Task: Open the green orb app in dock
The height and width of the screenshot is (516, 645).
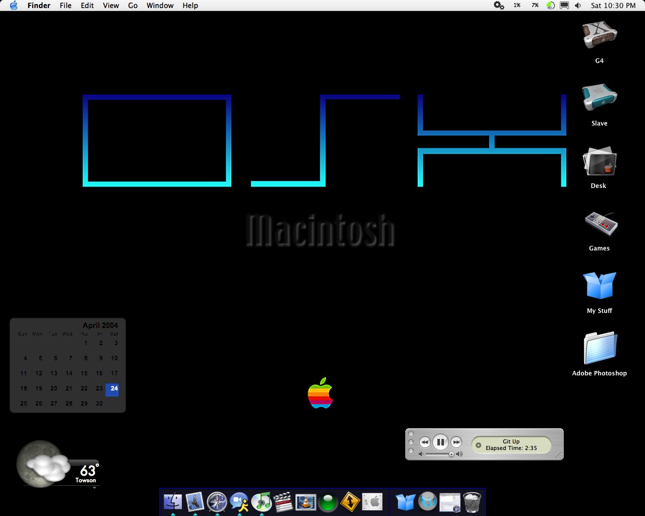Action: point(328,502)
